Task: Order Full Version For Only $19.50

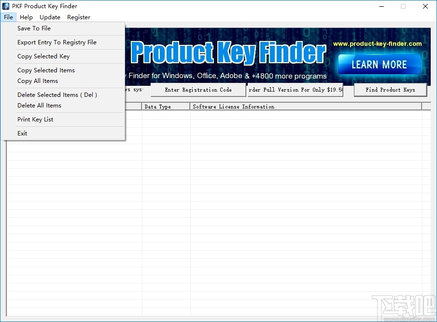Action: point(295,90)
